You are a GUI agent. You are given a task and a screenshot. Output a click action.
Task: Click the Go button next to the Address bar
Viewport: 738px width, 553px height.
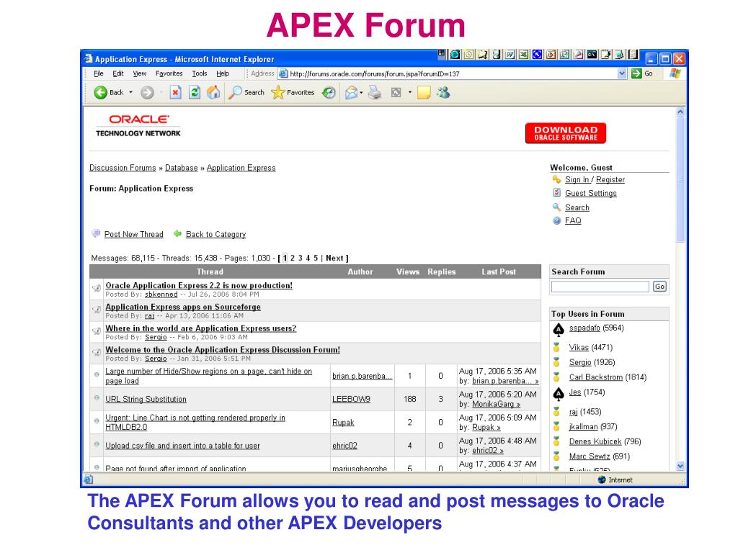[x=644, y=73]
